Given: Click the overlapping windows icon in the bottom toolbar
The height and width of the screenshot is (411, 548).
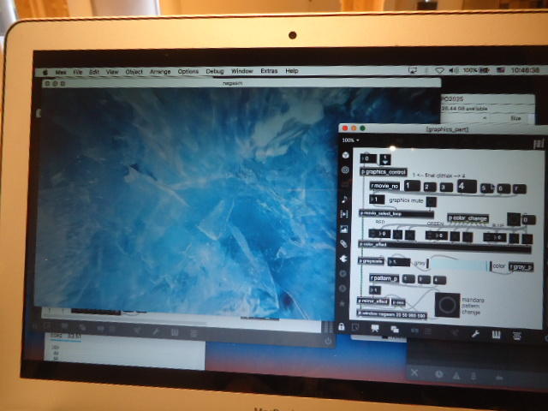Looking at the screenshot, I should point(395,329).
